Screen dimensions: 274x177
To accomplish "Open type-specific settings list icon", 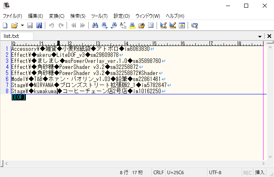I will click(x=163, y=25).
